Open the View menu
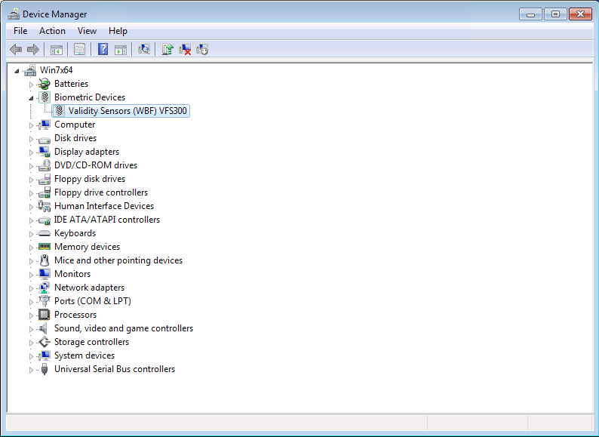Screen dimensions: 599x437 click(x=87, y=31)
